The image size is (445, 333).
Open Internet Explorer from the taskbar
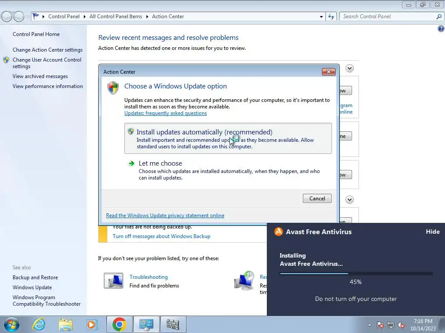click(39, 324)
